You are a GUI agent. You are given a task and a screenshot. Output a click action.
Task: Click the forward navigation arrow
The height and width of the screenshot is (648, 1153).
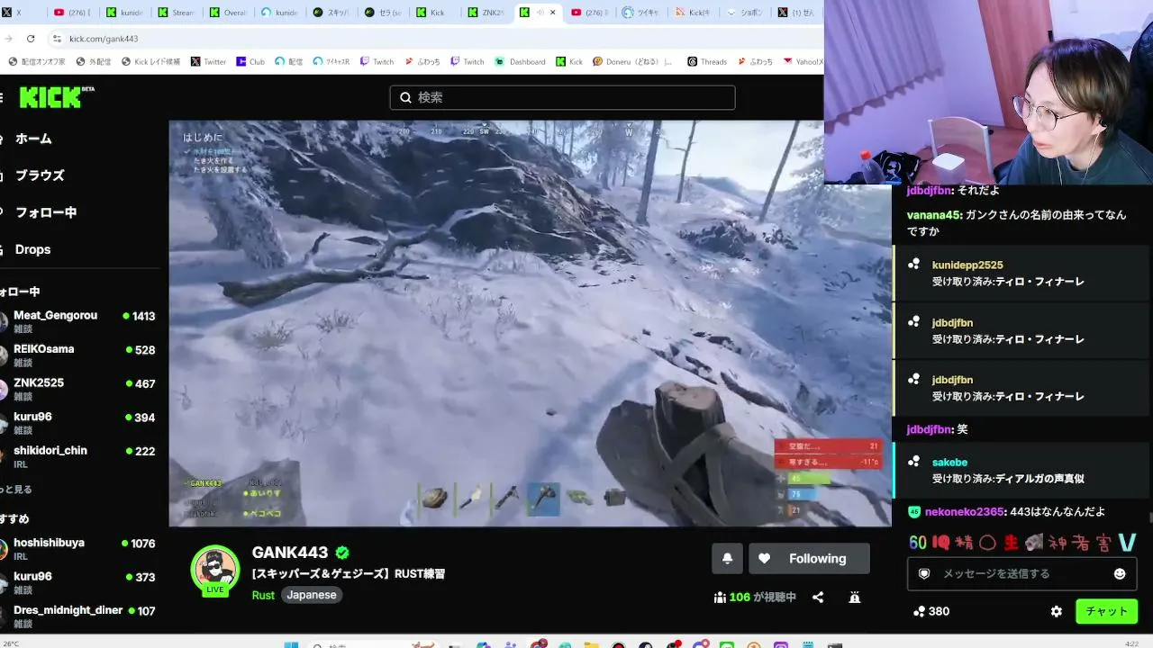pyautogui.click(x=8, y=39)
